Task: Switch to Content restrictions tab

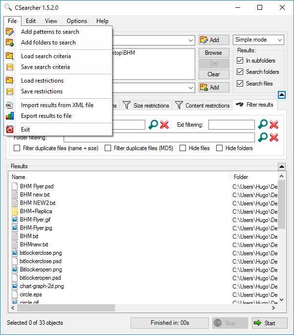Action: pos(202,105)
